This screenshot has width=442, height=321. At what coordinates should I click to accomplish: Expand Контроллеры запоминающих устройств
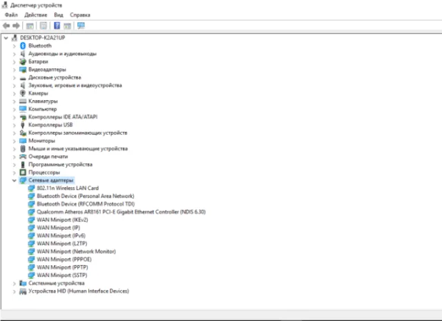tap(14, 133)
